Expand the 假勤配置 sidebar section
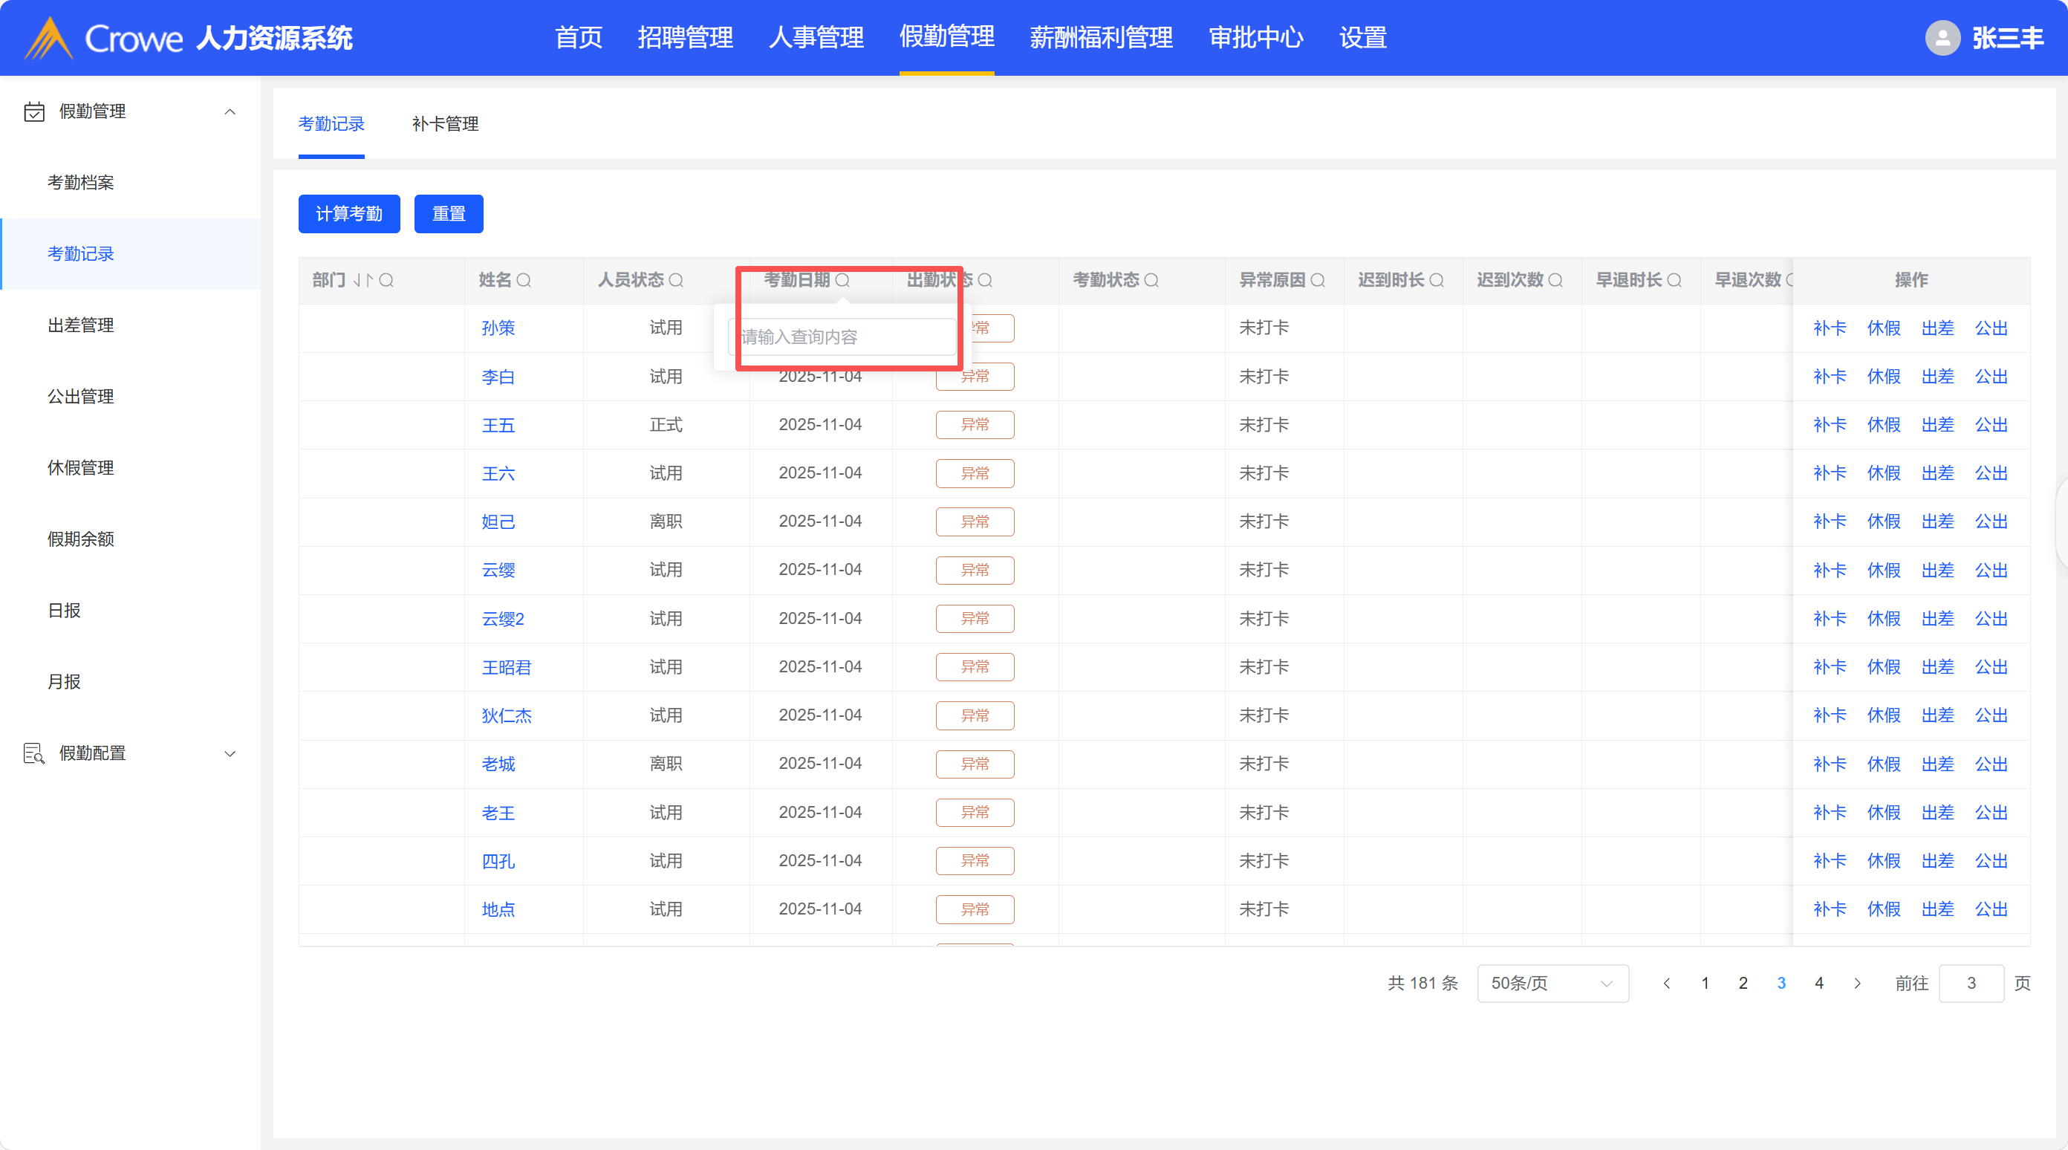Image resolution: width=2068 pixels, height=1150 pixels. 230,753
